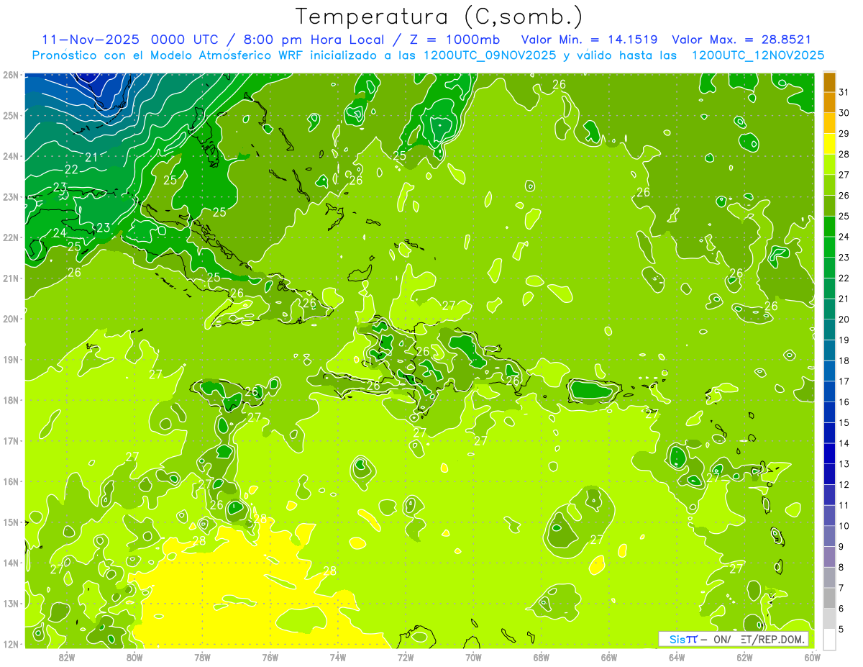Click the "23N" latitude axis label
The image size is (863, 667).
coord(10,197)
